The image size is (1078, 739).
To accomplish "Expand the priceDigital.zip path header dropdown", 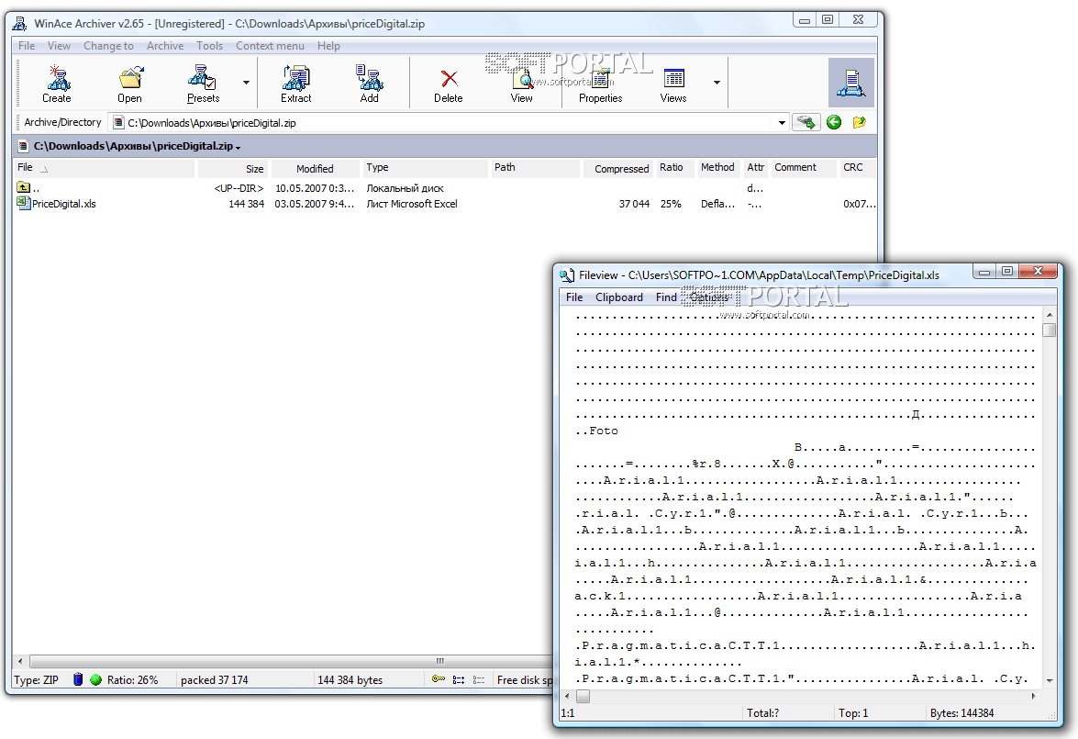I will pyautogui.click(x=238, y=147).
